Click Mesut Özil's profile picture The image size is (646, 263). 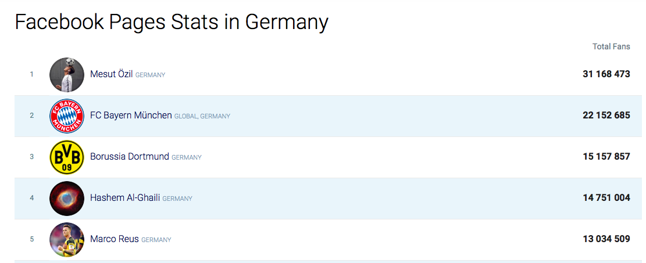coord(67,74)
